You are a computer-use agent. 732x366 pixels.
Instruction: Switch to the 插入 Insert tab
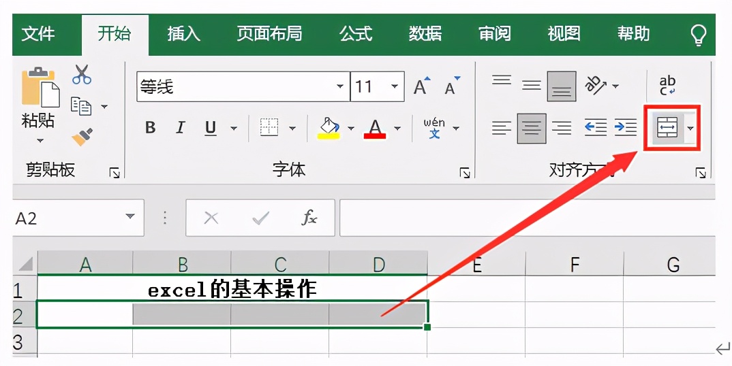pyautogui.click(x=183, y=34)
